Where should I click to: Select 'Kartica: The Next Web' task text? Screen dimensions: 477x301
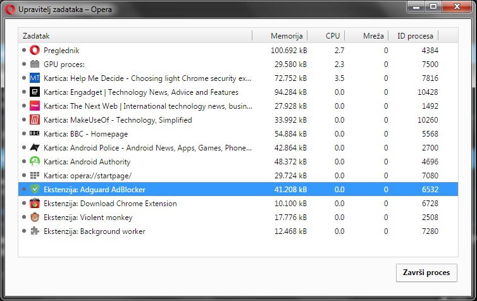click(148, 106)
